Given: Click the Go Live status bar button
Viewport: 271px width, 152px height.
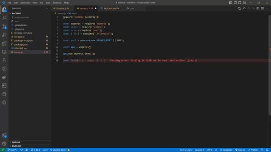Looking at the screenshot, I should tap(240, 150).
